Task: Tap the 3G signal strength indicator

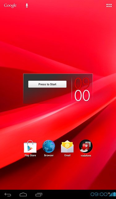Action: [110, 194]
